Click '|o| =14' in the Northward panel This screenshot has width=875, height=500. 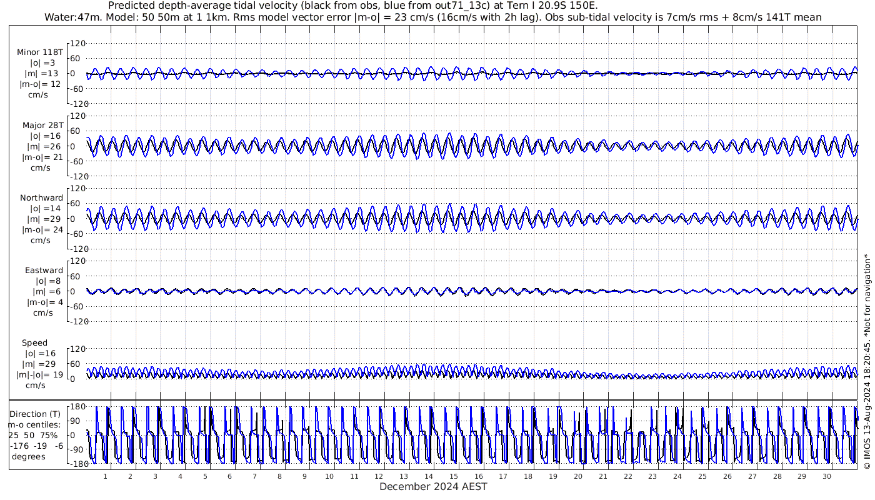(x=43, y=209)
